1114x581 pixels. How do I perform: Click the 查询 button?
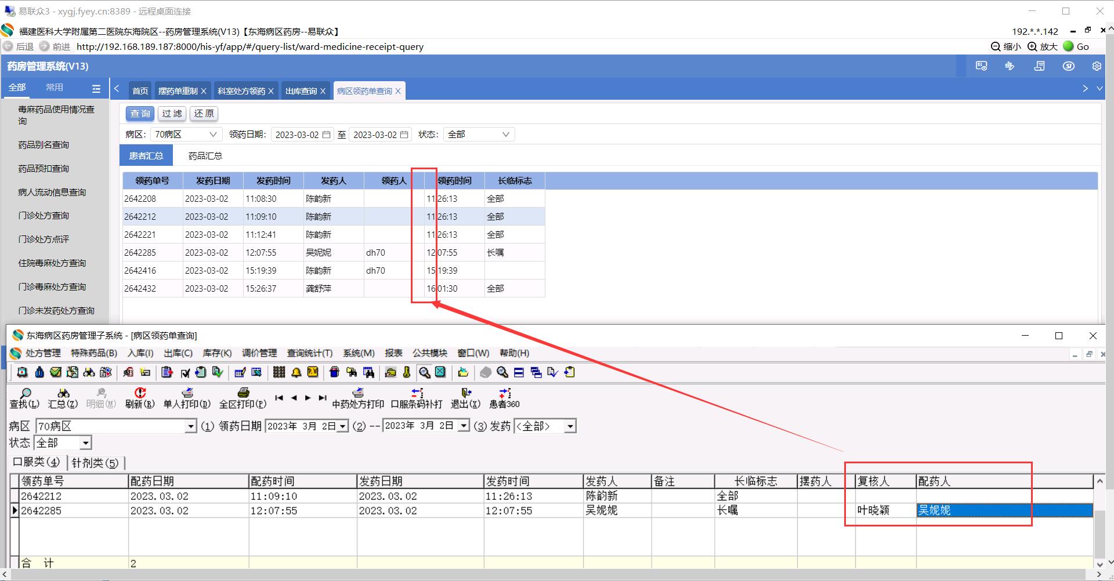click(140, 114)
